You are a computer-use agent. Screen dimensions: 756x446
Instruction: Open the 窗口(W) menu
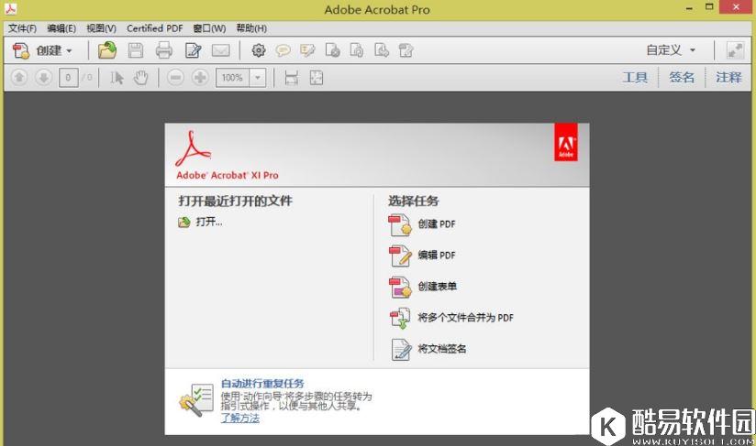coord(209,28)
